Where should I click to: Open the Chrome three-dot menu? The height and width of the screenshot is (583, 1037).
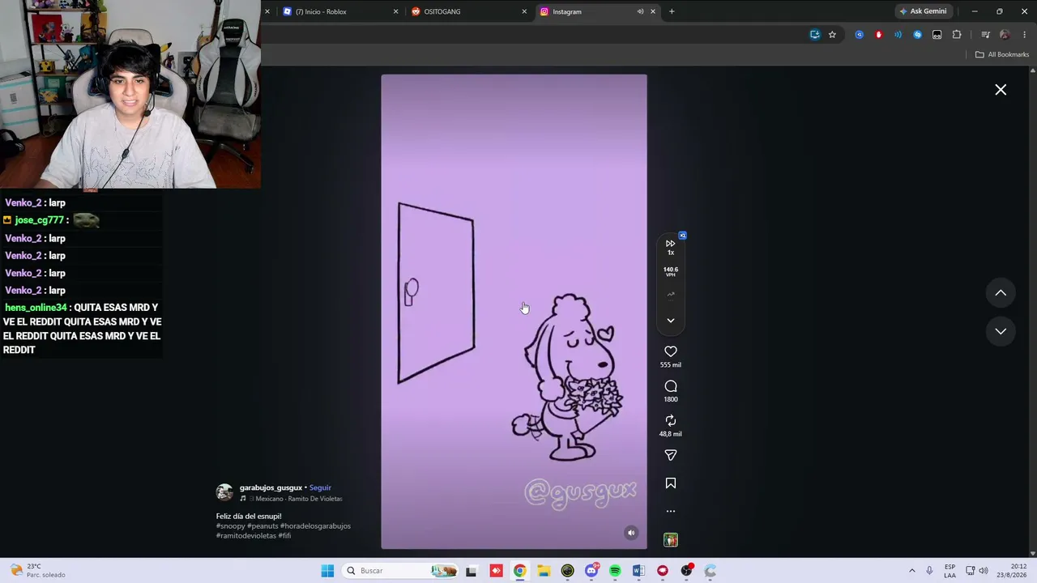(1025, 35)
